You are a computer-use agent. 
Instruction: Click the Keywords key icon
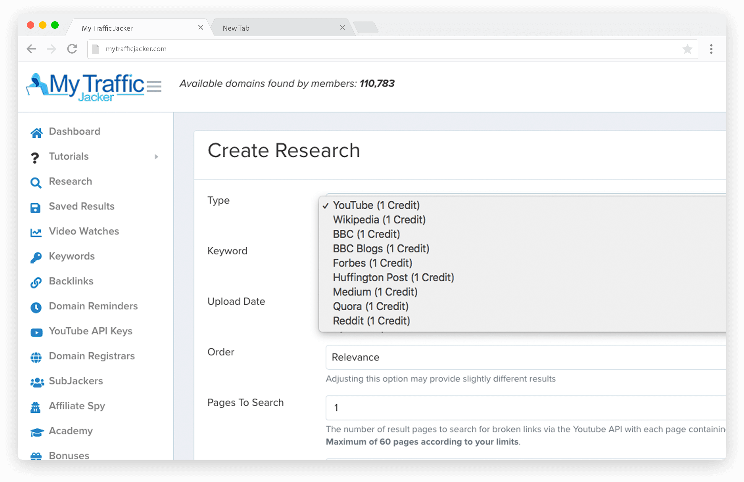pyautogui.click(x=36, y=257)
